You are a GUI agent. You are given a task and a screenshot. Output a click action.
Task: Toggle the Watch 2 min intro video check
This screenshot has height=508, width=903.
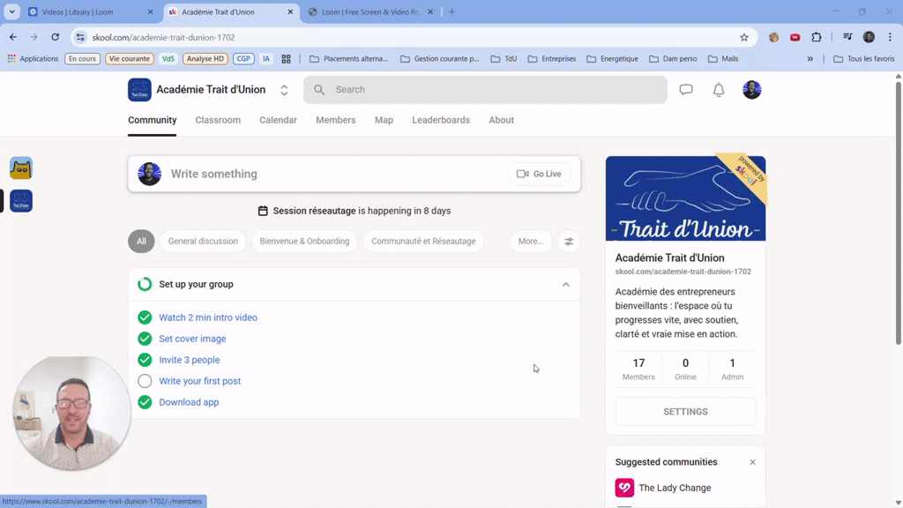click(x=145, y=317)
